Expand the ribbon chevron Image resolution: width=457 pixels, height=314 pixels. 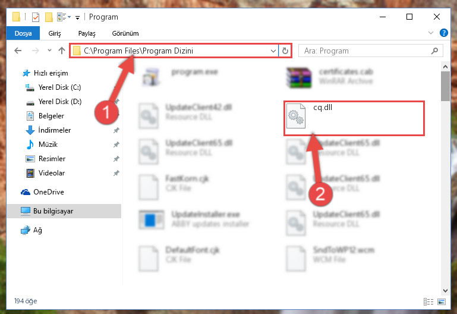coord(431,33)
